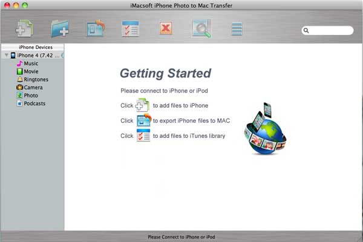Click the status bar connect message
Screen dimensions: 363x242
[181, 237]
